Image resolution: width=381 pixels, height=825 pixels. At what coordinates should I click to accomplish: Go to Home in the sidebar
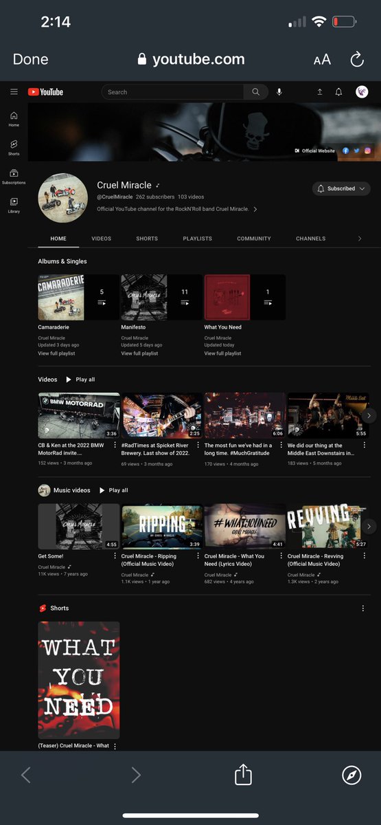click(x=14, y=119)
